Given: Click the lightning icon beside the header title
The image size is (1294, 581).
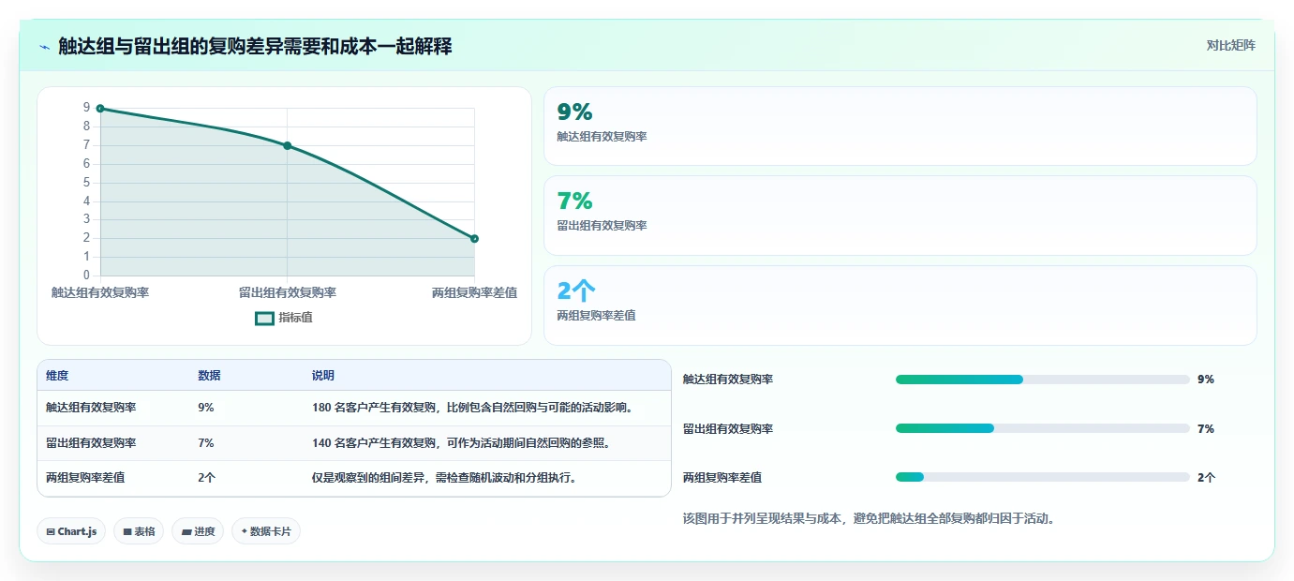Looking at the screenshot, I should click(x=45, y=46).
